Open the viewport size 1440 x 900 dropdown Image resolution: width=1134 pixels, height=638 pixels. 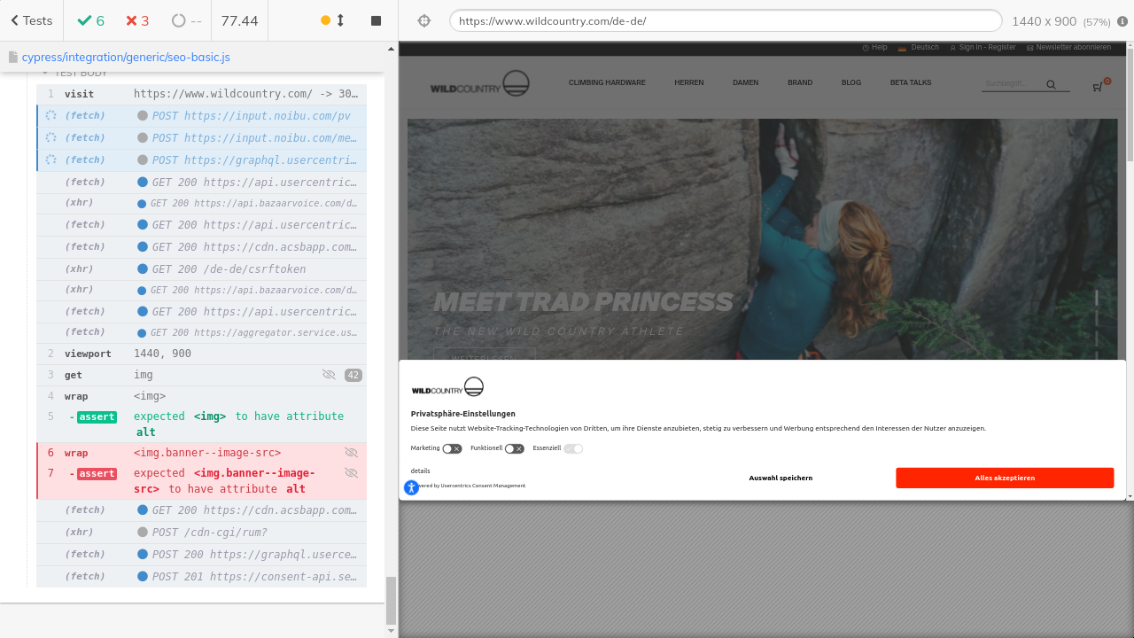click(x=1060, y=21)
